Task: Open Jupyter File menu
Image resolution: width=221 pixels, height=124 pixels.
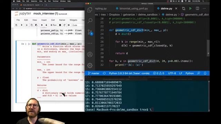Action: click(x=18, y=20)
